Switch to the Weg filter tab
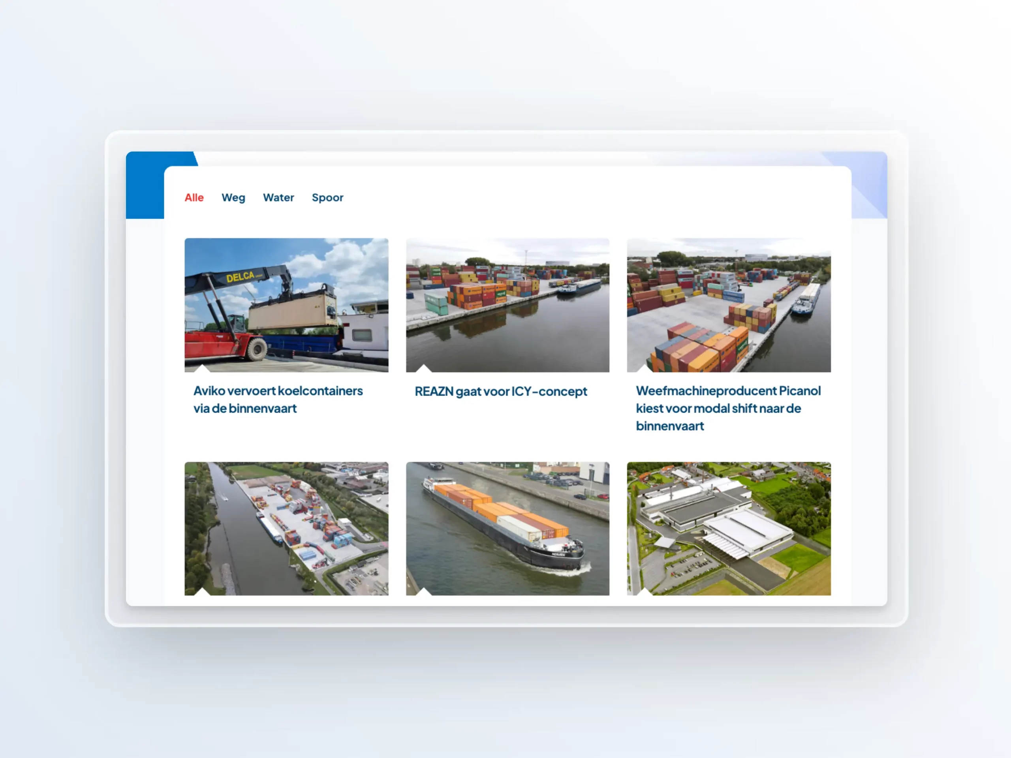 coord(233,198)
